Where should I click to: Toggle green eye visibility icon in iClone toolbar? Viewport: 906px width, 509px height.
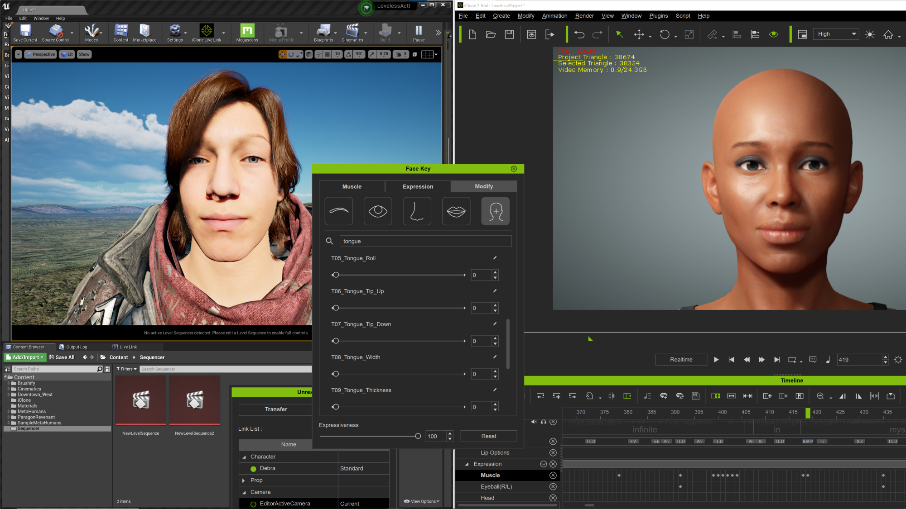point(774,34)
